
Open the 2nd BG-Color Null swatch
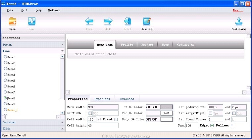[x=167, y=113]
